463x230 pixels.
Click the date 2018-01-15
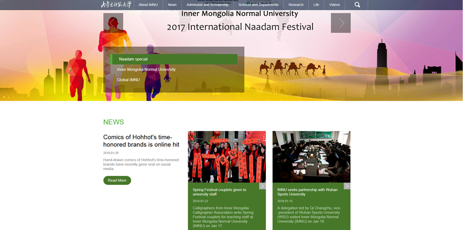pyautogui.click(x=285, y=201)
